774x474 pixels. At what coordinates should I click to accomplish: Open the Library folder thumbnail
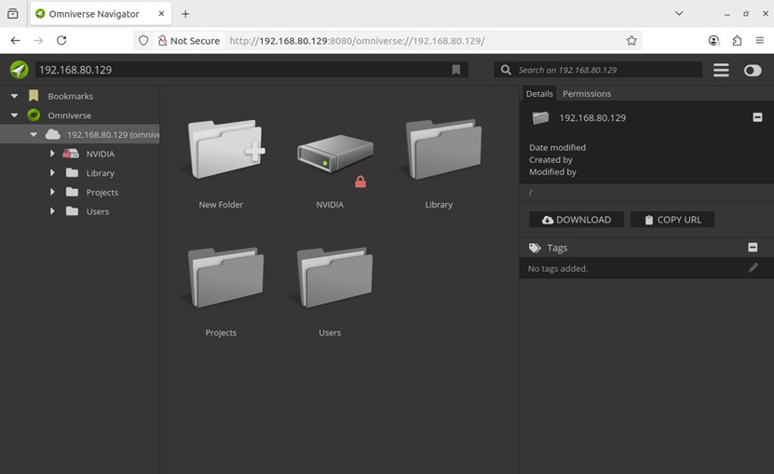pos(442,149)
